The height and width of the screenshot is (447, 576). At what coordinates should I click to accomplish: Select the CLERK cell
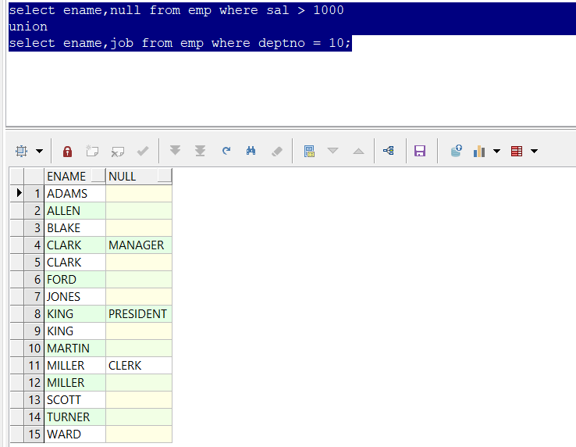139,365
